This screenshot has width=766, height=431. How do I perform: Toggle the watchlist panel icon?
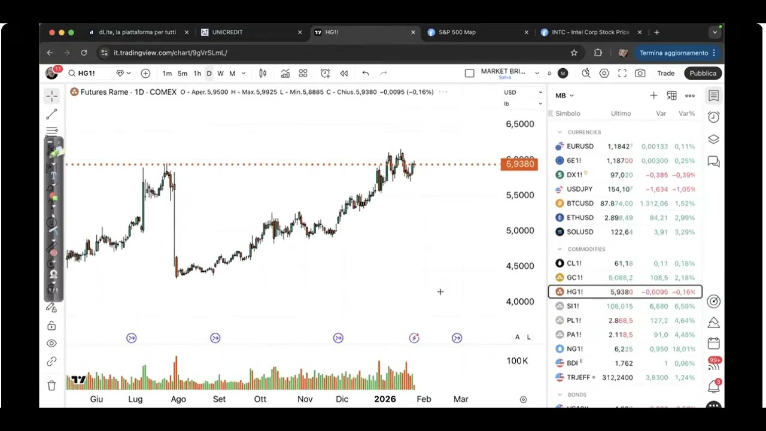tap(713, 95)
